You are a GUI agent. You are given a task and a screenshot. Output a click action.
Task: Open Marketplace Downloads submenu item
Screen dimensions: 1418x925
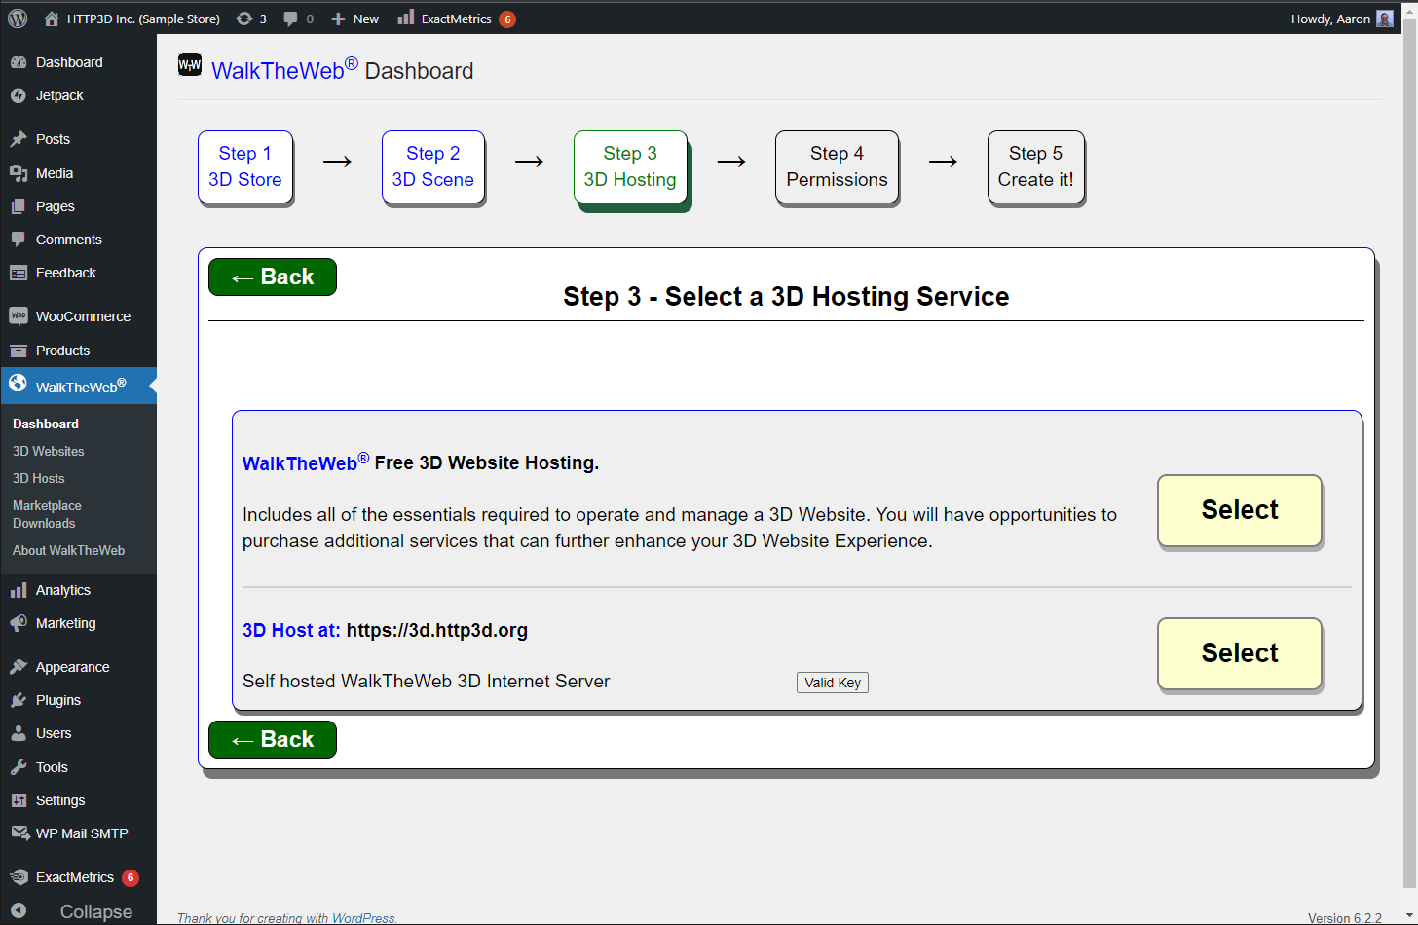click(47, 514)
